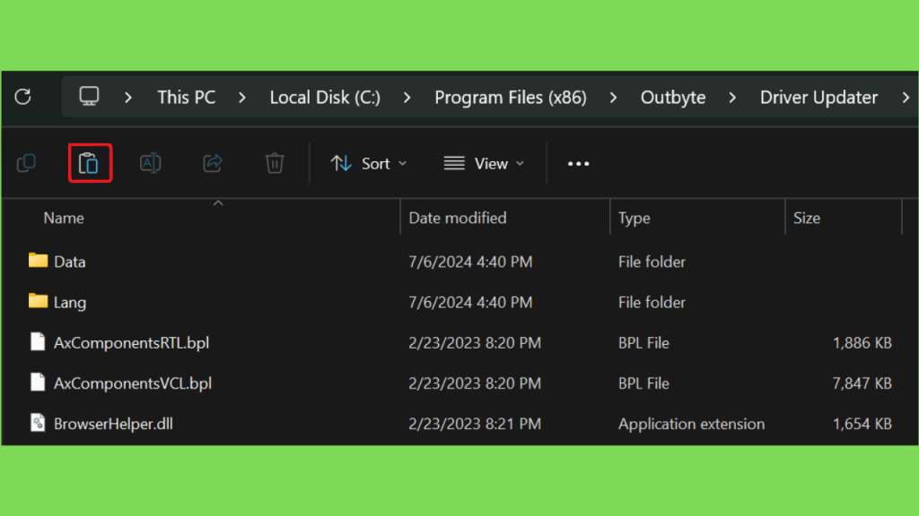Sort by the Size column header

[807, 219]
